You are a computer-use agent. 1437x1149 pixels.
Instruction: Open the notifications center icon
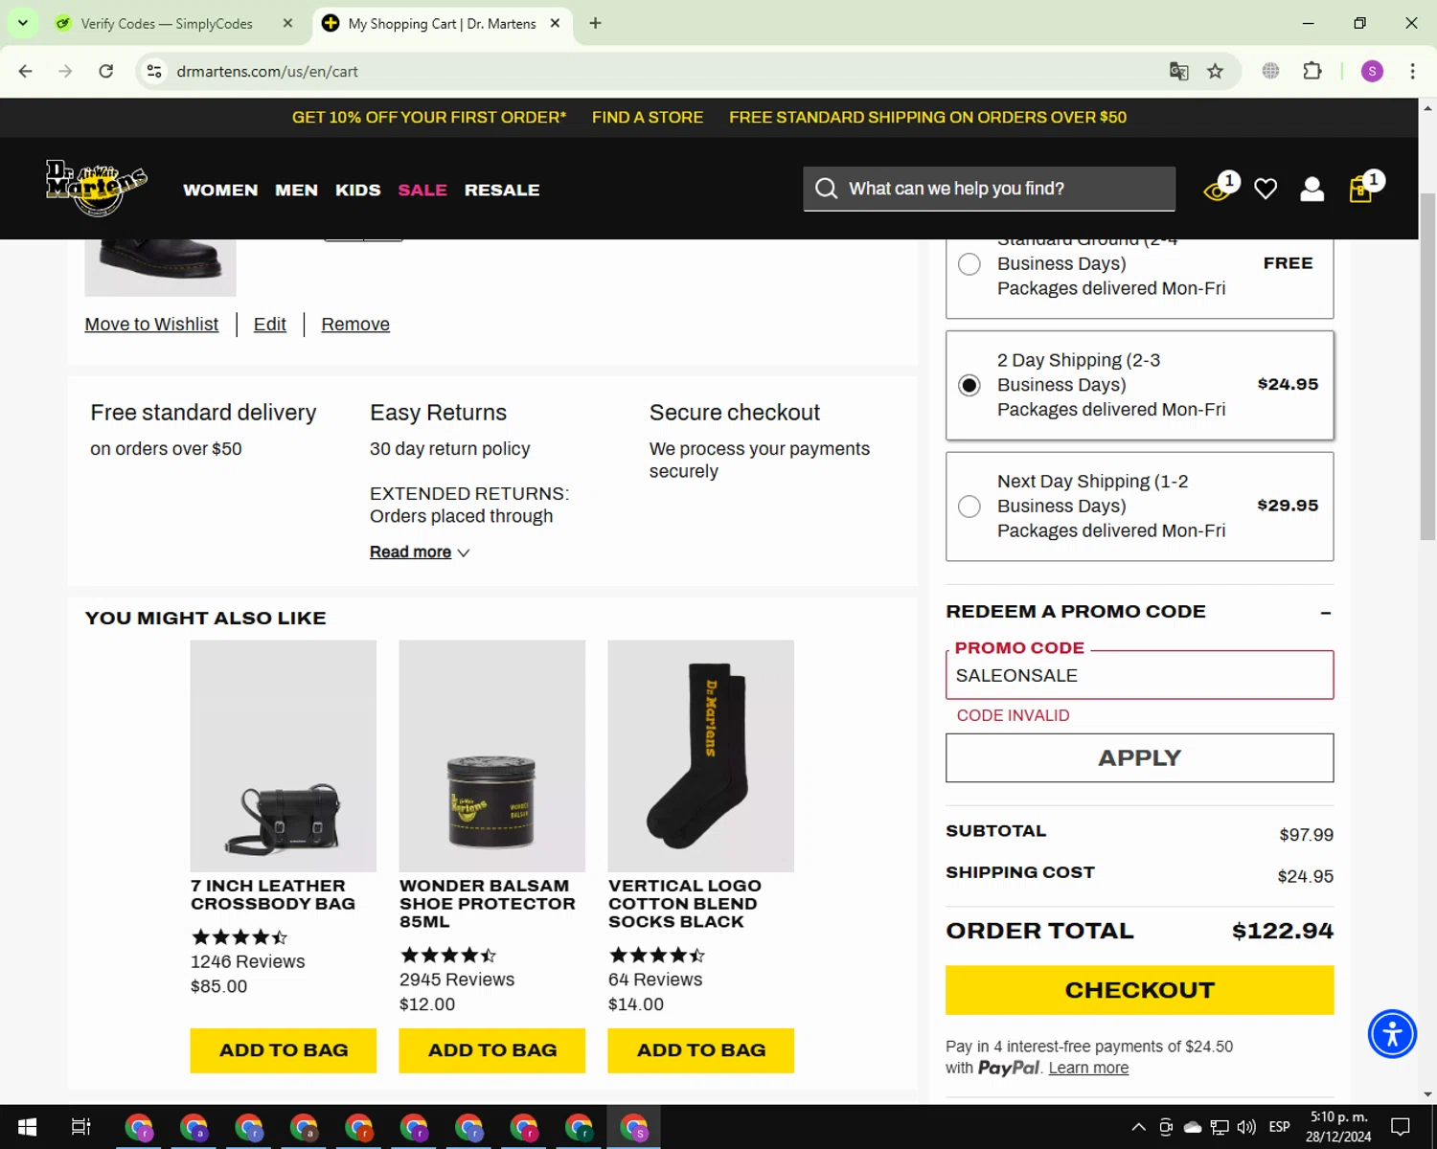(x=1401, y=1127)
